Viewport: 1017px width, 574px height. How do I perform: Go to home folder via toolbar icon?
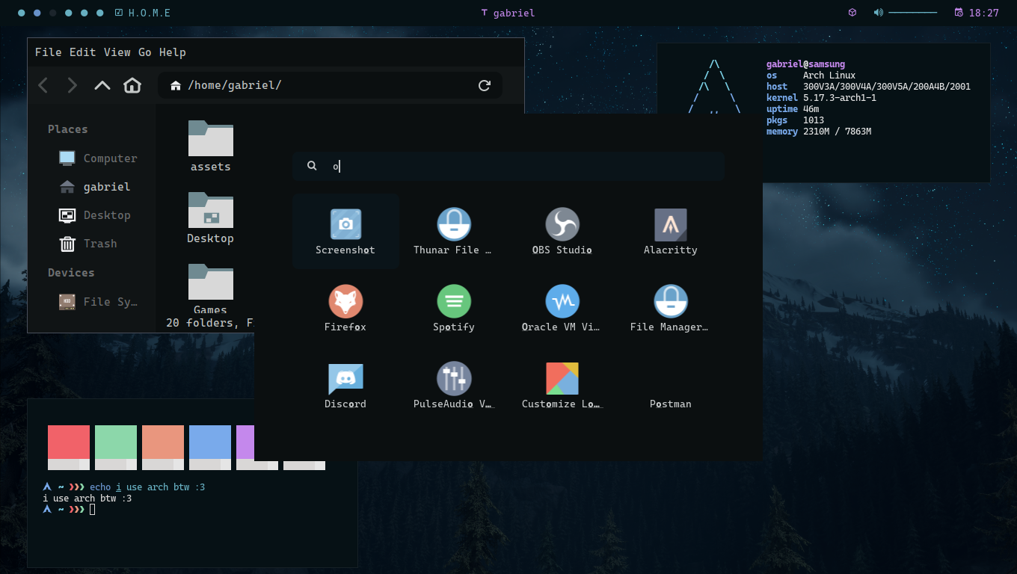(132, 85)
